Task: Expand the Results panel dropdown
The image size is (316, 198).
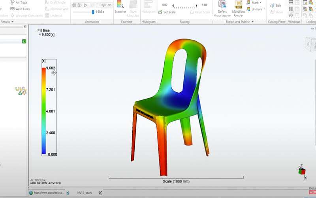Action: tap(12, 22)
